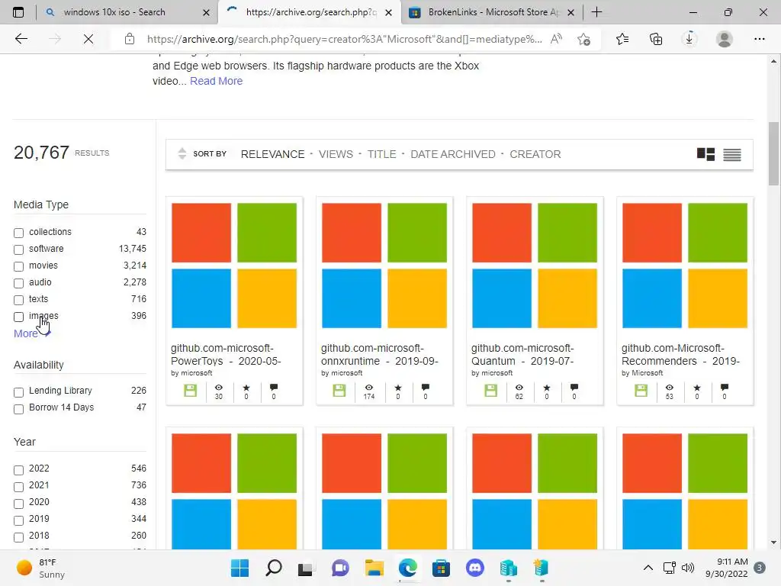Viewport: 781px width, 586px height.
Task: Open the Favorites list icon
Action: coord(622,39)
